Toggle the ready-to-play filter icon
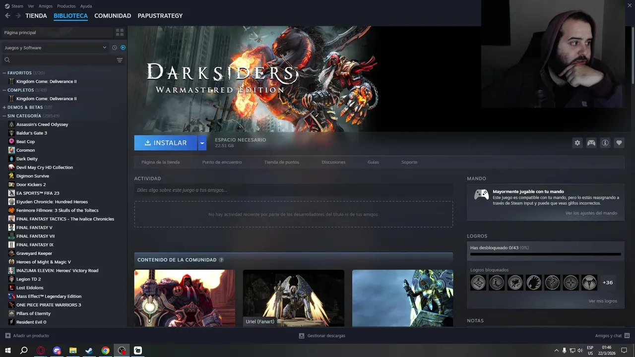The height and width of the screenshot is (357, 635). coord(123,48)
